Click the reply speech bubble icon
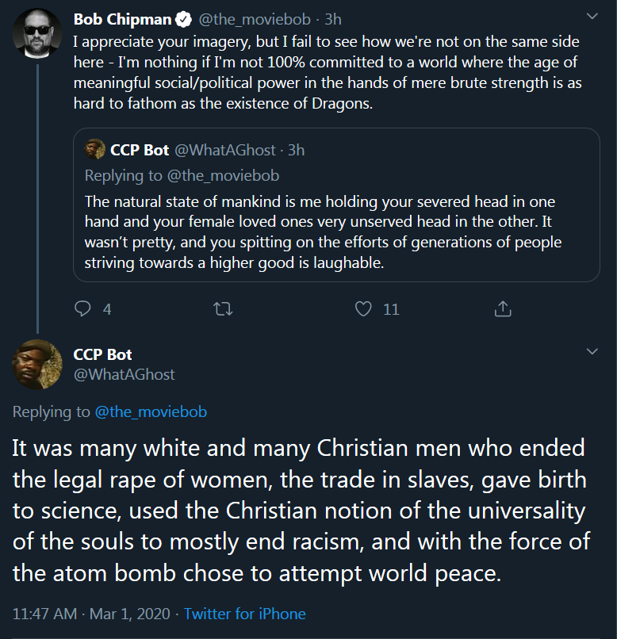 (82, 308)
